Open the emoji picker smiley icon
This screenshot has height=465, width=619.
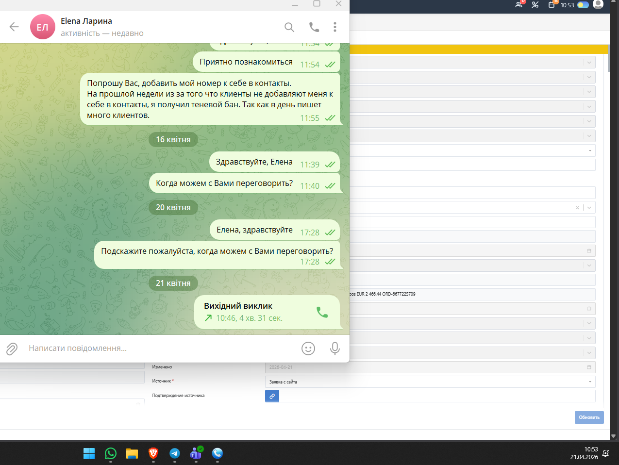[x=308, y=348]
